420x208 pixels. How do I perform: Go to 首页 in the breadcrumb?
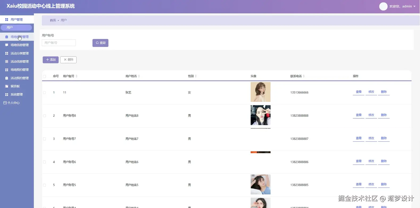[x=53, y=20]
